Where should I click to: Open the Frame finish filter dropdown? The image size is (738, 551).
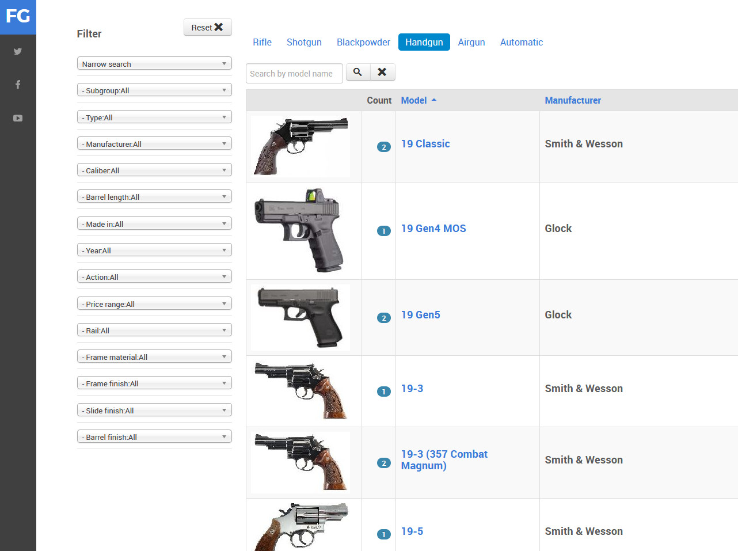(154, 383)
